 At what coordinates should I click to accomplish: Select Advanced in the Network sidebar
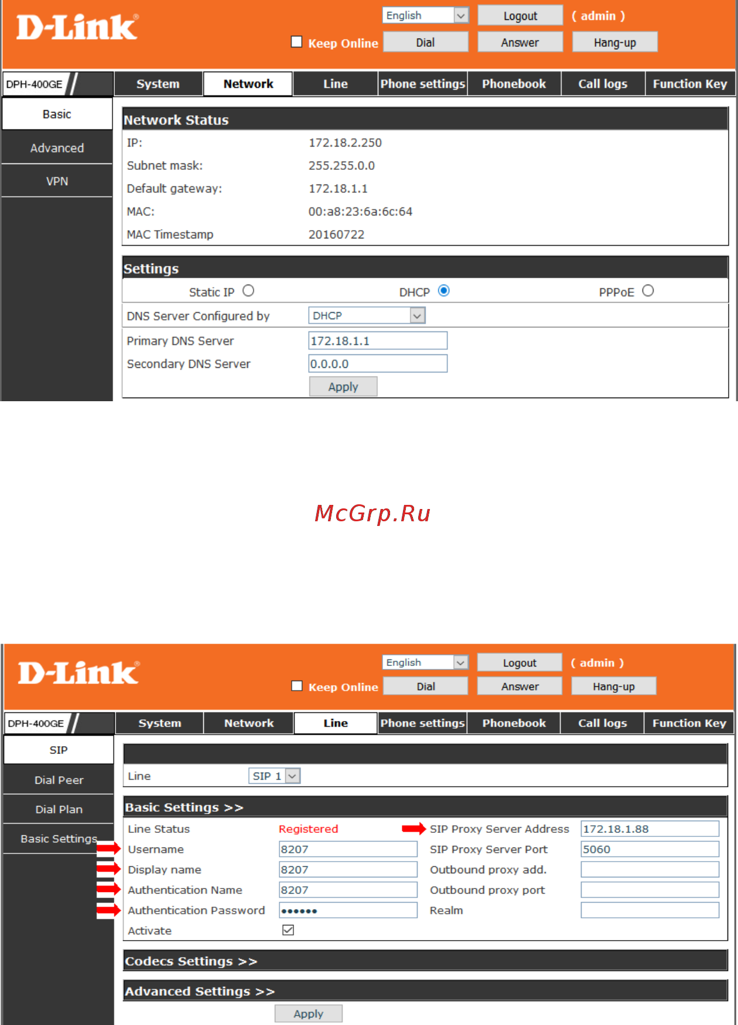[x=57, y=148]
